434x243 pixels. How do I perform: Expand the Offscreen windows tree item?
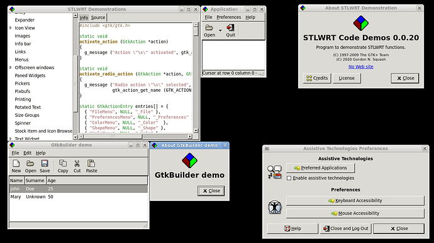point(11,67)
